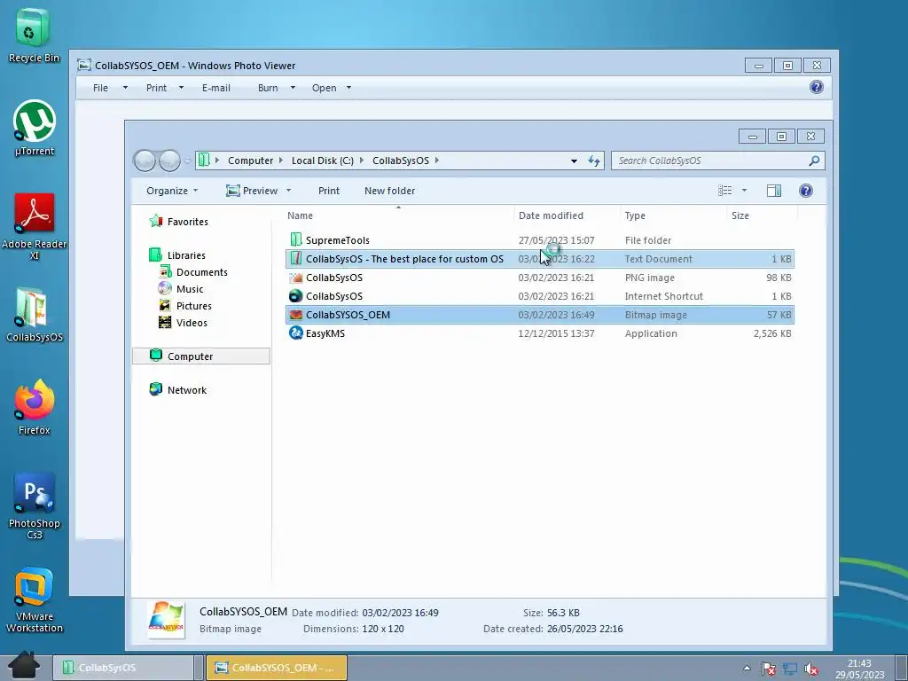Click E-mail in Photo Viewer toolbar
Viewport: 908px width, 681px height.
click(x=216, y=88)
